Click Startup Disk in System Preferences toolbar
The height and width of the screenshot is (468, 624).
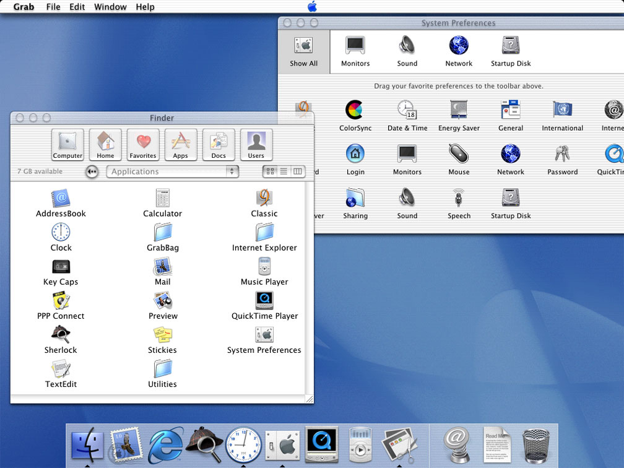click(511, 52)
